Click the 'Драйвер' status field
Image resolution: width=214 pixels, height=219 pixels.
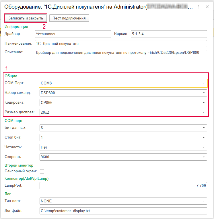click(72, 34)
